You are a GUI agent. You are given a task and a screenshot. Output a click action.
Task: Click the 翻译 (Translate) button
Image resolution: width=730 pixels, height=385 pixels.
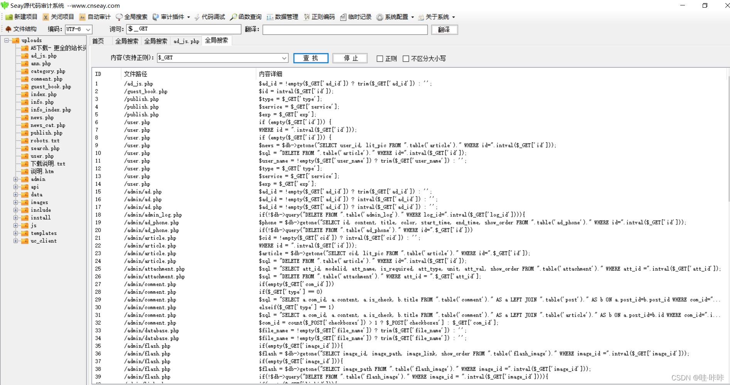(x=444, y=30)
